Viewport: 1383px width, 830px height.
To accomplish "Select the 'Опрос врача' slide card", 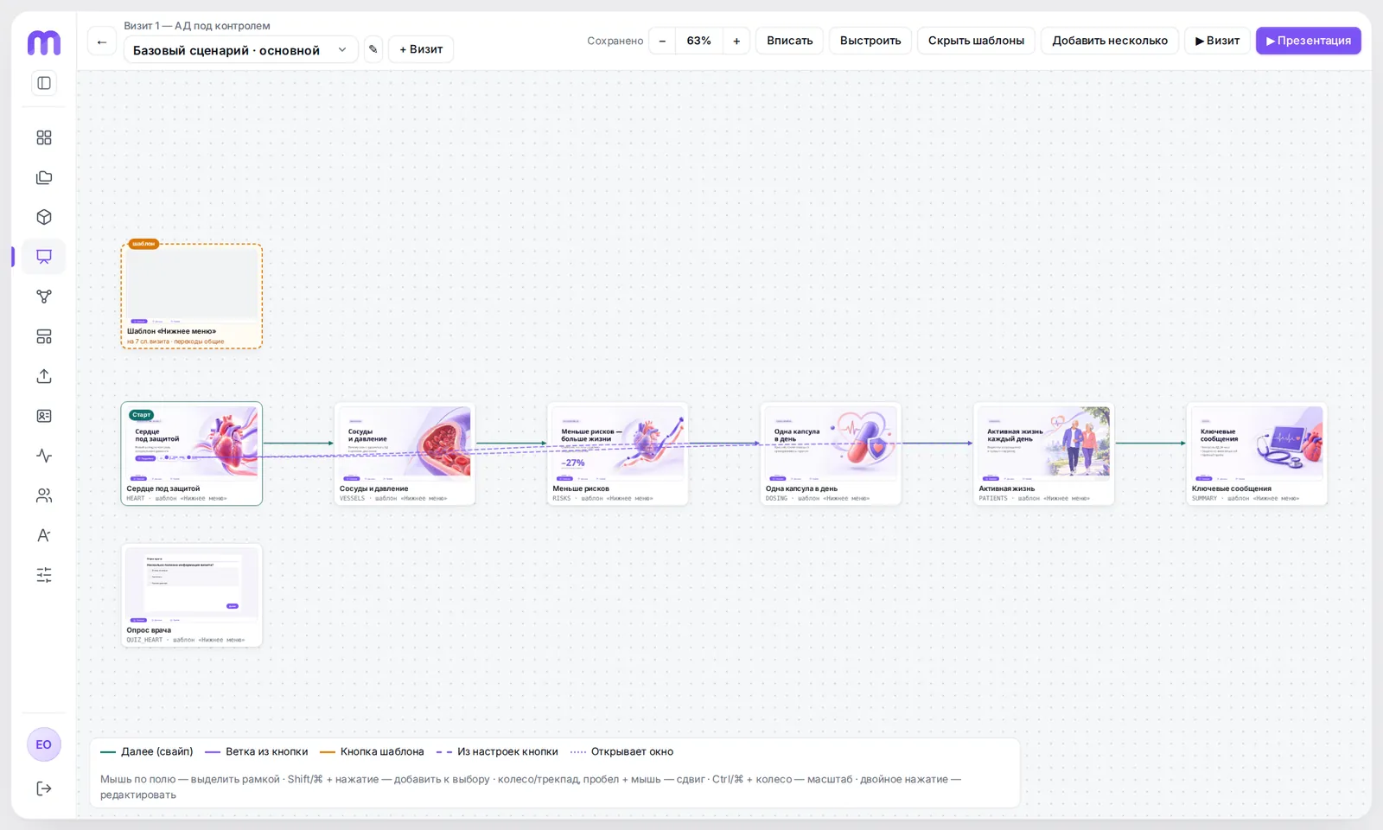I will click(x=192, y=596).
